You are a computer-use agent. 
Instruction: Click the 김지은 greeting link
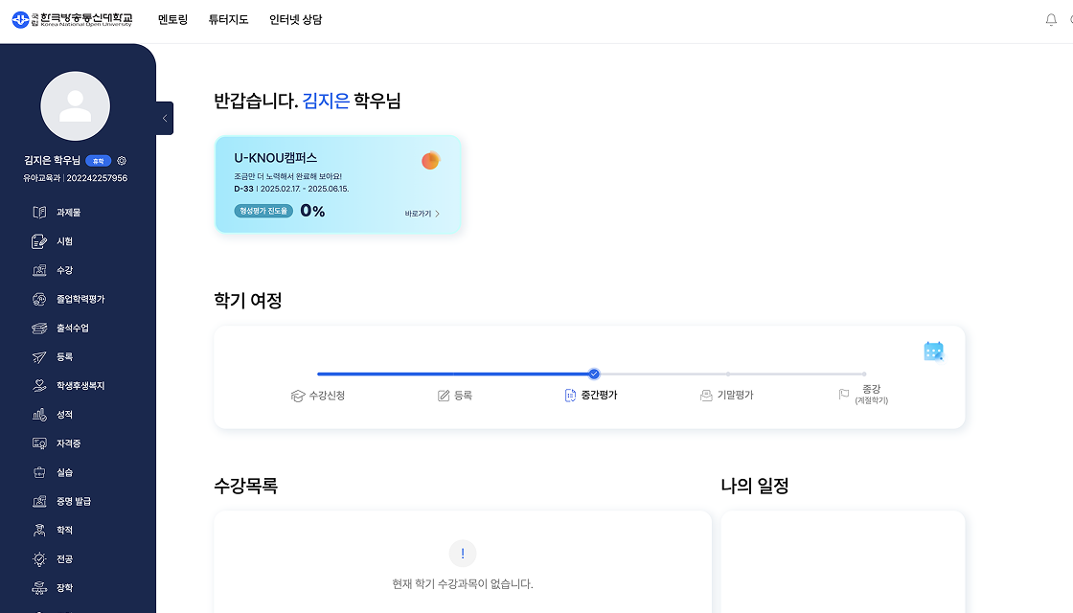325,101
